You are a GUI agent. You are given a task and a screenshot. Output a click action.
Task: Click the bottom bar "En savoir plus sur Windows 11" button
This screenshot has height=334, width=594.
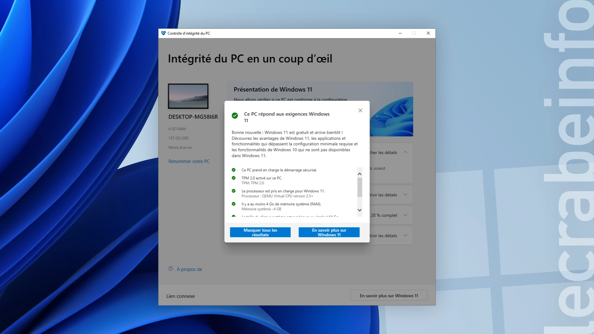tap(389, 296)
